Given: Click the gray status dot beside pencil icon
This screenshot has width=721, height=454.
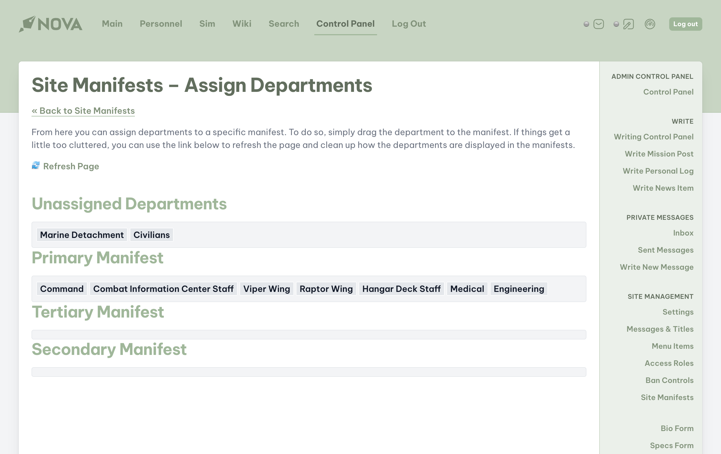Looking at the screenshot, I should (616, 24).
